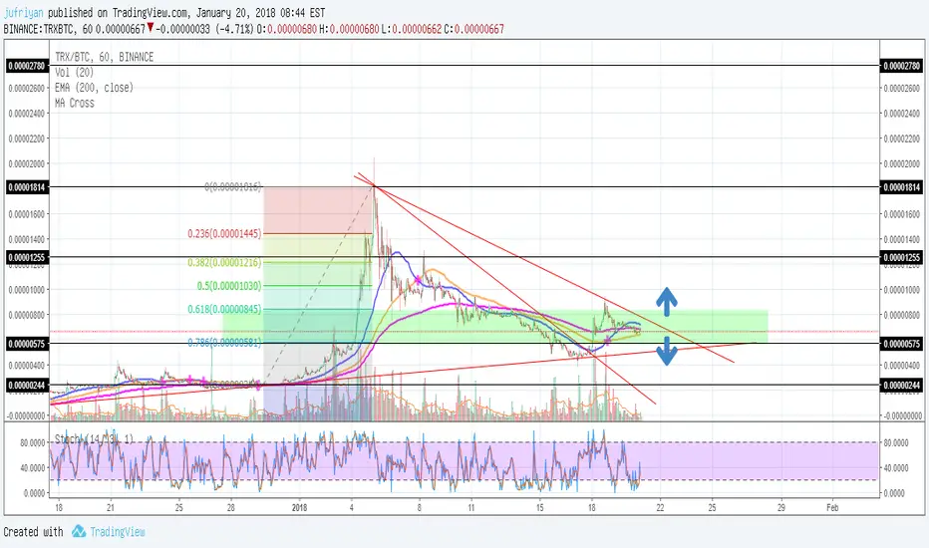Screen dimensions: 929x548
Task: Select the Stoch (14, 3, 1) indicator label
Action: click(95, 439)
